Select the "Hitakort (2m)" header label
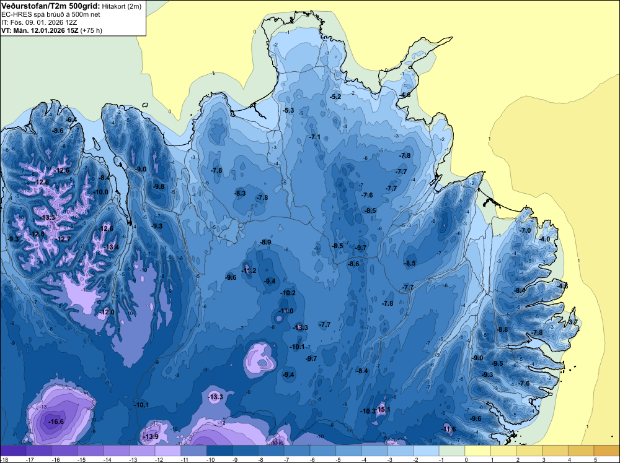The height and width of the screenshot is (463, 620). [x=122, y=6]
